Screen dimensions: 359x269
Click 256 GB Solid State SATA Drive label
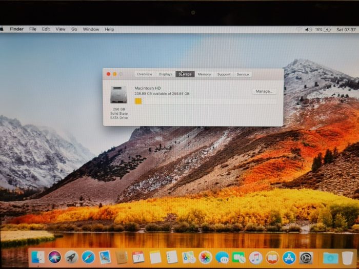[119, 113]
